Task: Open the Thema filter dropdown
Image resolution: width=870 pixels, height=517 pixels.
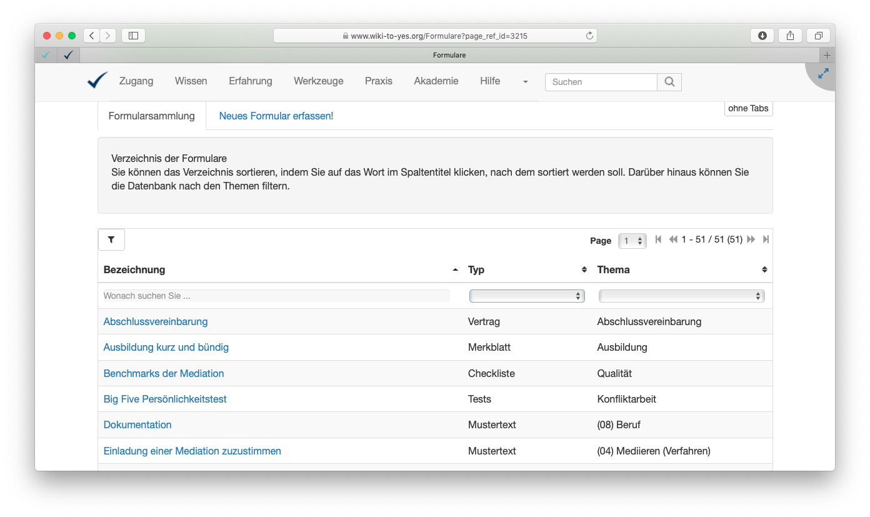Action: [681, 296]
